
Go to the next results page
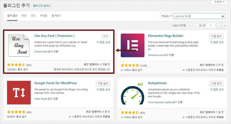pos(219,26)
